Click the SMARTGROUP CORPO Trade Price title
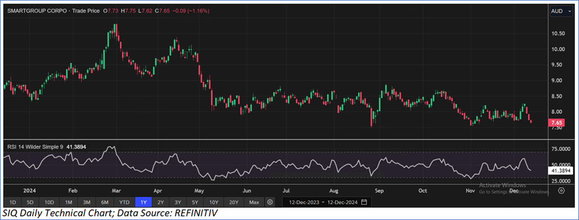The height and width of the screenshot is (220, 579). click(53, 11)
